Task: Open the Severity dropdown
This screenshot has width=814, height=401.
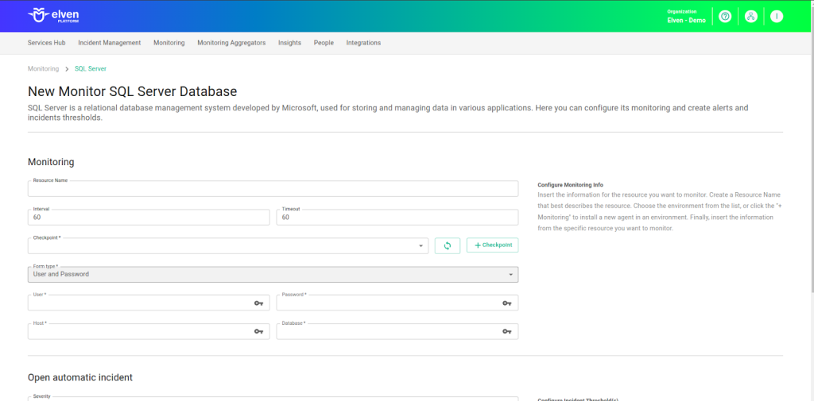Action: (x=273, y=399)
